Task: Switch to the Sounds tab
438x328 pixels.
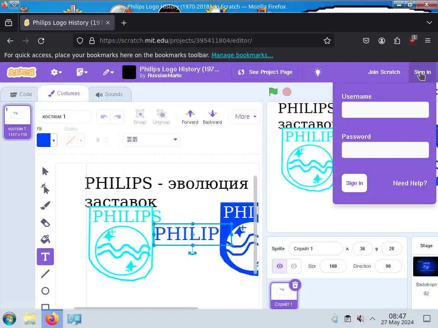Action: (109, 94)
